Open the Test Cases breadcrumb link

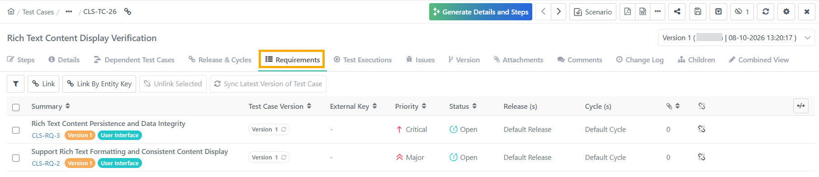click(38, 12)
